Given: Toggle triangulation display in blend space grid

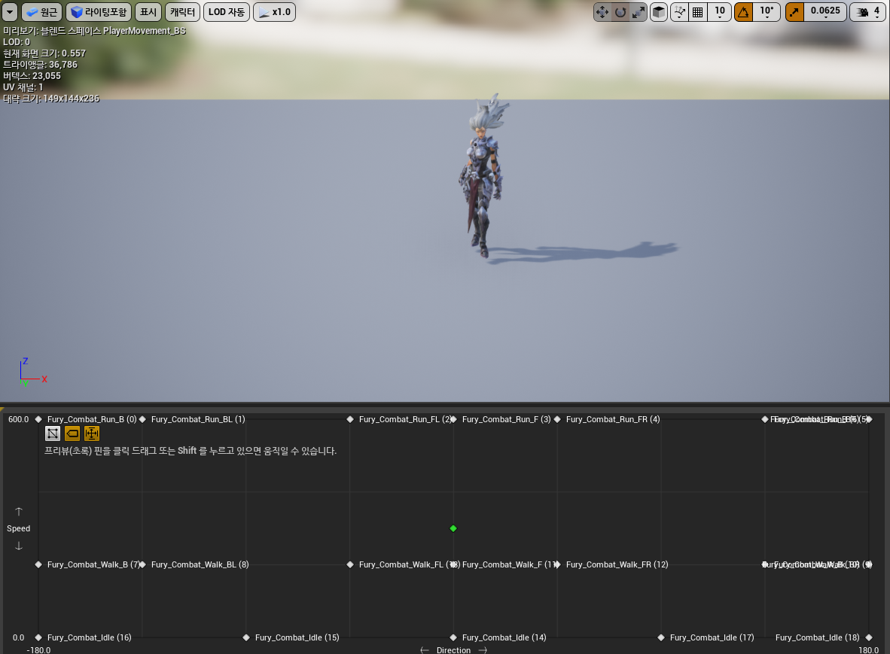Looking at the screenshot, I should pyautogui.click(x=53, y=434).
